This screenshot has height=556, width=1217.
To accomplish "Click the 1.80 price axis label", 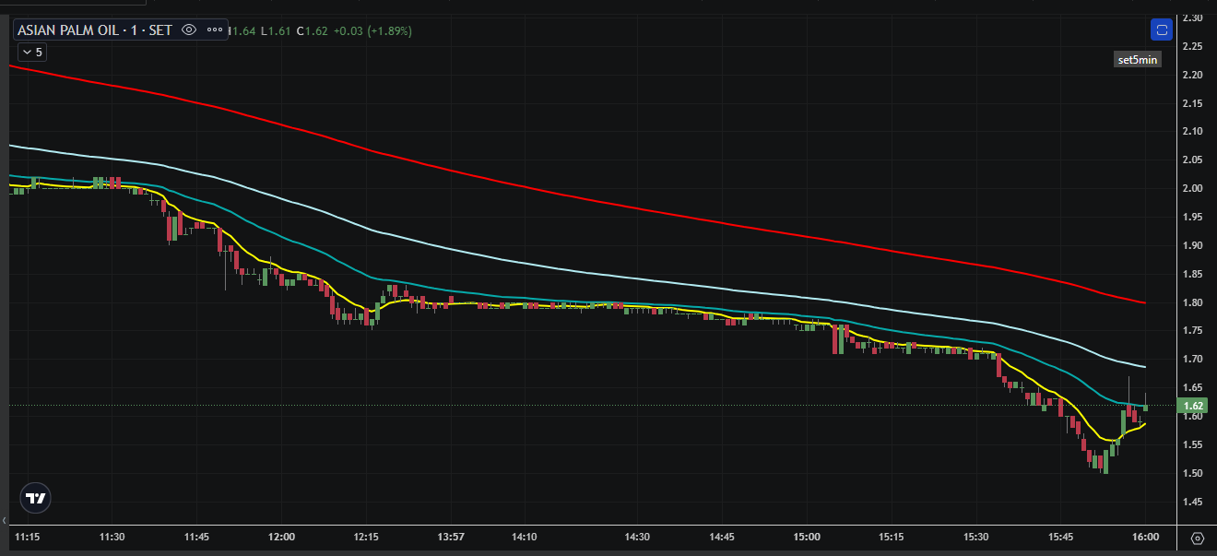I will pos(1192,302).
